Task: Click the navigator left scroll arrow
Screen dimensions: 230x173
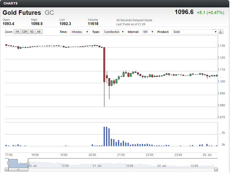Action: (x=6, y=169)
